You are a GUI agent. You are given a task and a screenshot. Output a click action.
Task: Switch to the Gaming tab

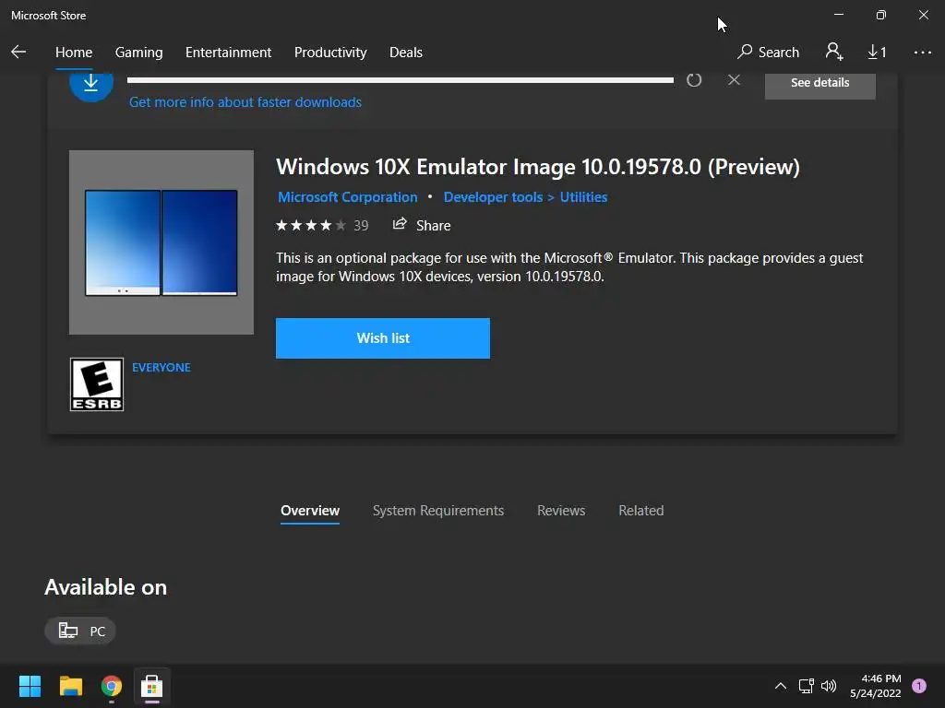point(138,53)
